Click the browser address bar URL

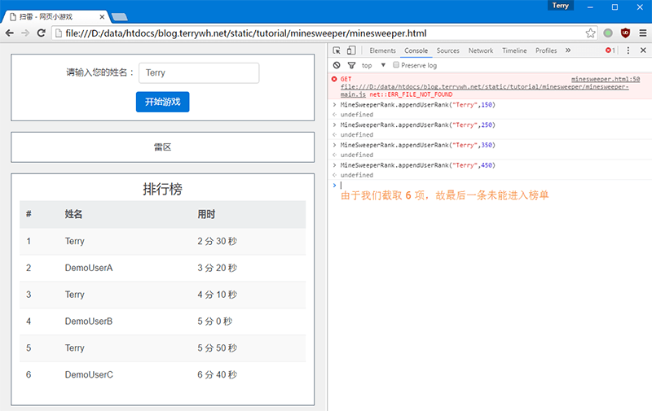(x=246, y=33)
